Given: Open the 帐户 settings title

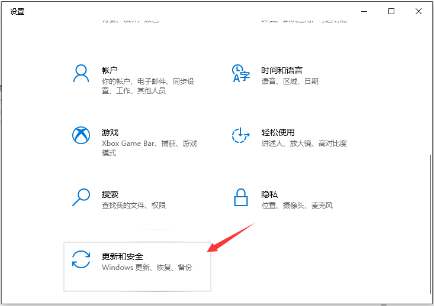Looking at the screenshot, I should [110, 70].
